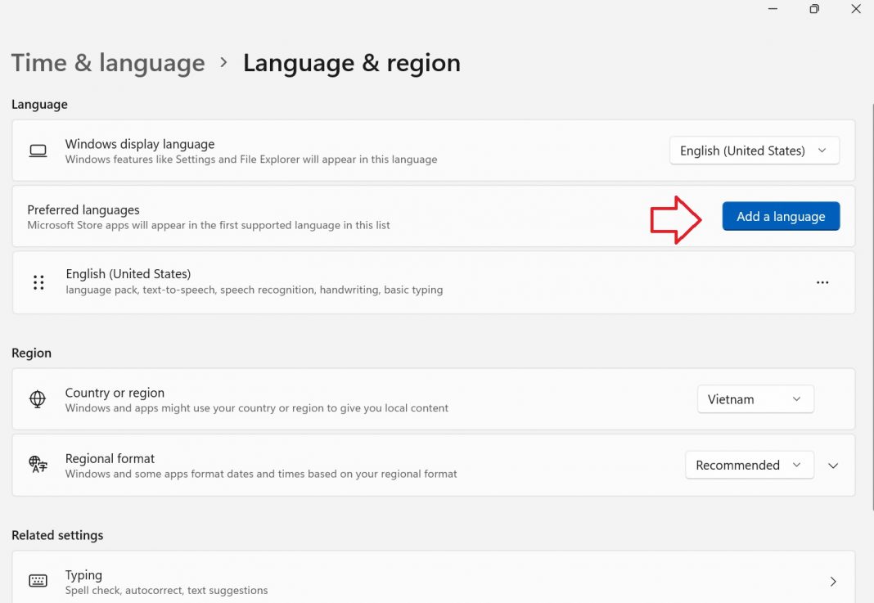Screen dimensions: 874x603
Task: Open the three-dot menu for English (United States)
Action: (822, 282)
